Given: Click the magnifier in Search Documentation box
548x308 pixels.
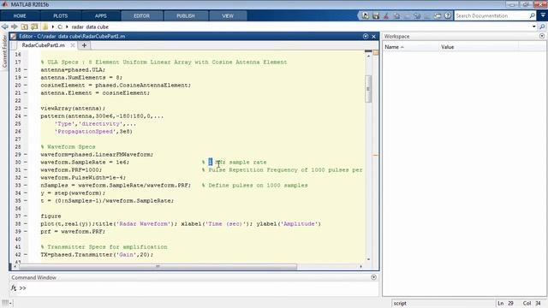Looking at the screenshot, I should point(532,15).
